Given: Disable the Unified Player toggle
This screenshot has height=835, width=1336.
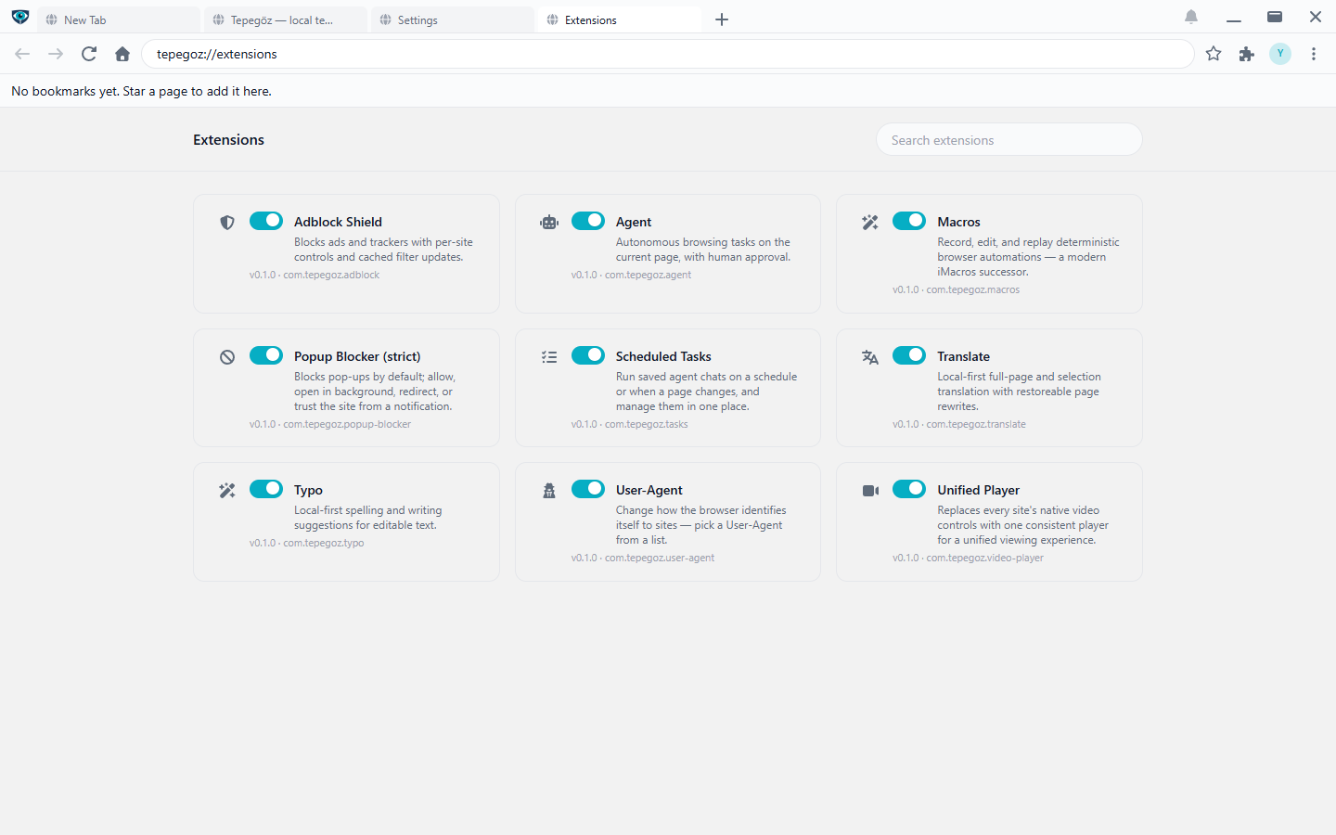Looking at the screenshot, I should tap(909, 489).
